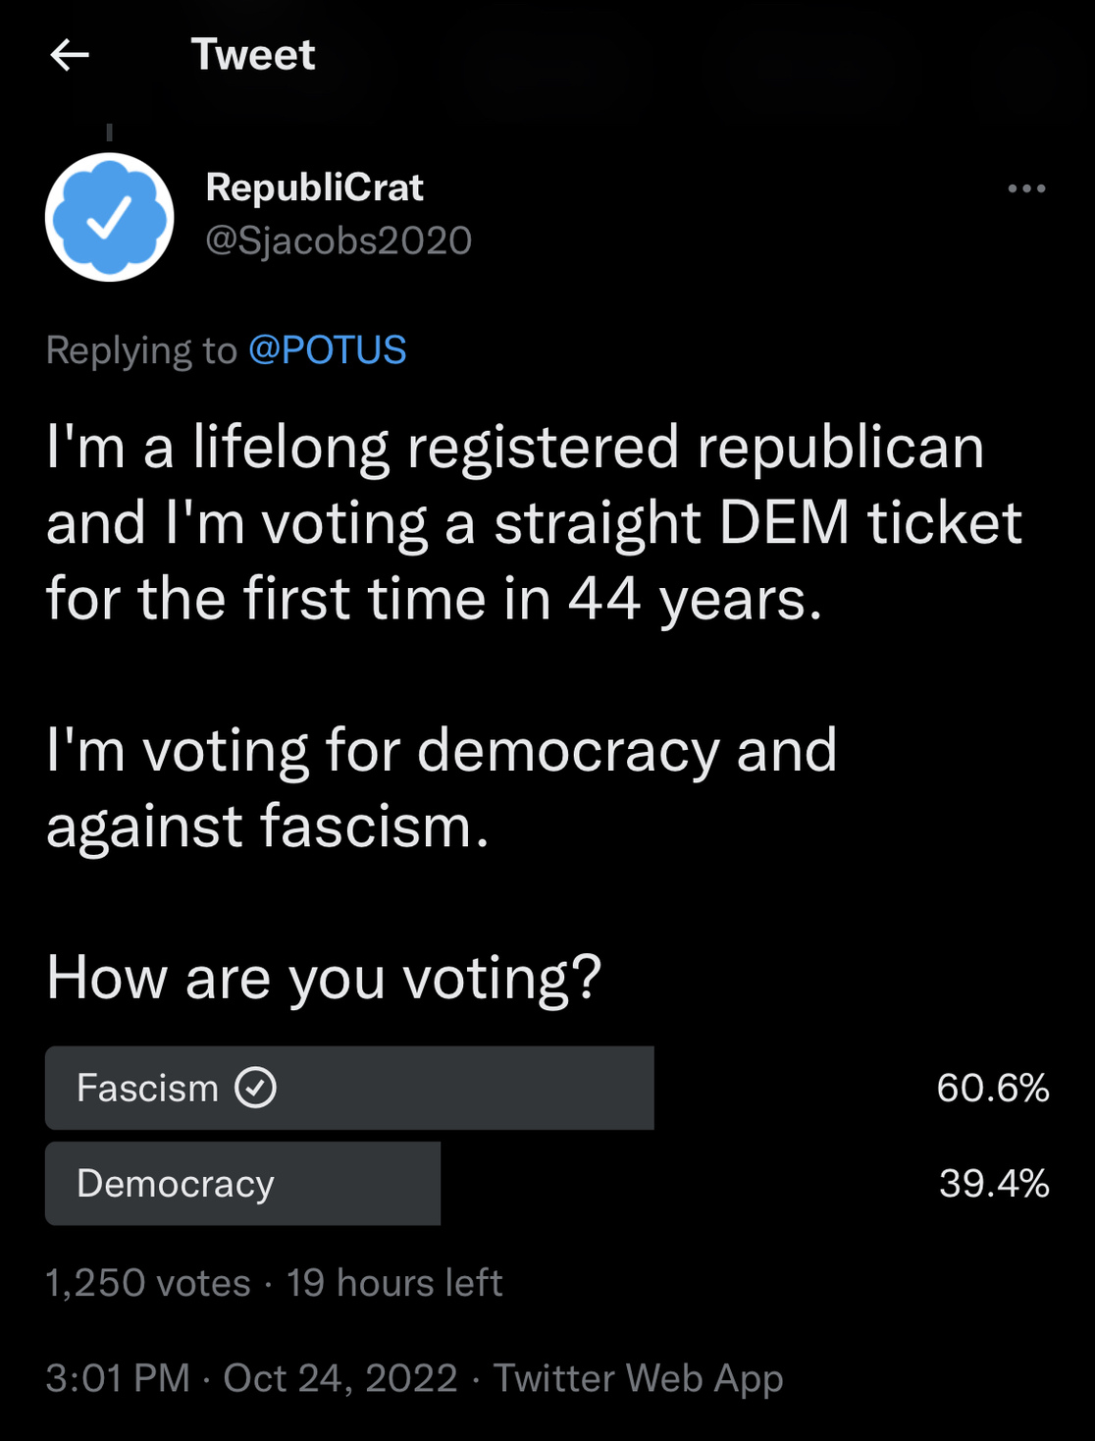Open the blue checkmark profile avatar
Viewport: 1095px width, 1441px height.
coord(110,217)
